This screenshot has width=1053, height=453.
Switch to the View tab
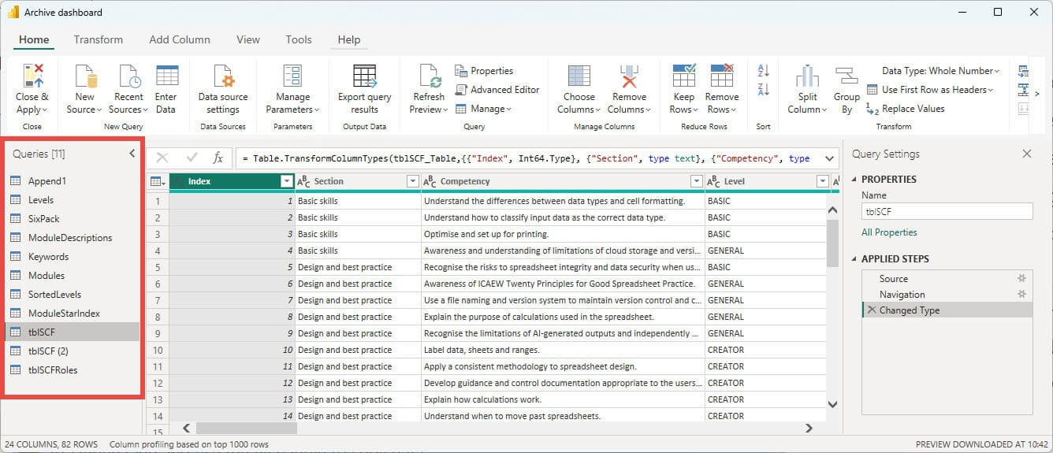pyautogui.click(x=248, y=39)
